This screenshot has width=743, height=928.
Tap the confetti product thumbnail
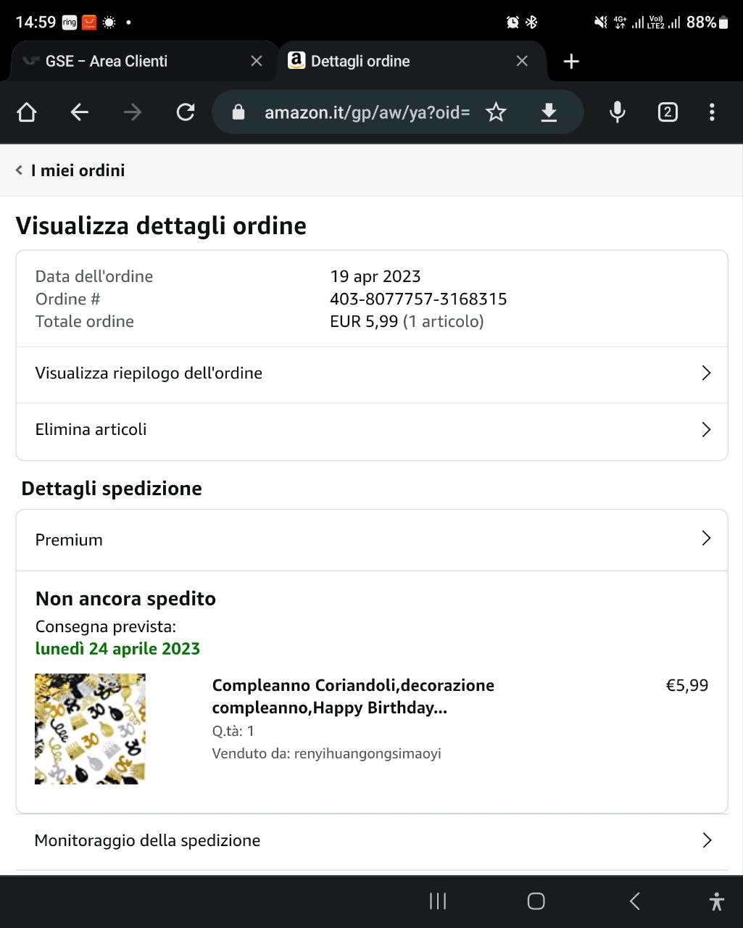pyautogui.click(x=90, y=729)
